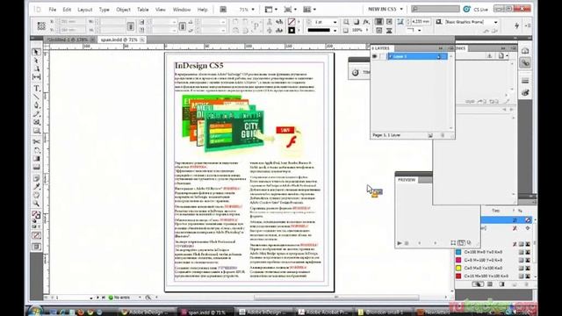
Task: Select the Gradient Feather tool
Action: tap(36, 167)
